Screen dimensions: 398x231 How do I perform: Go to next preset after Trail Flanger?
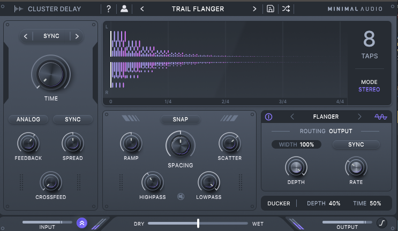click(254, 9)
